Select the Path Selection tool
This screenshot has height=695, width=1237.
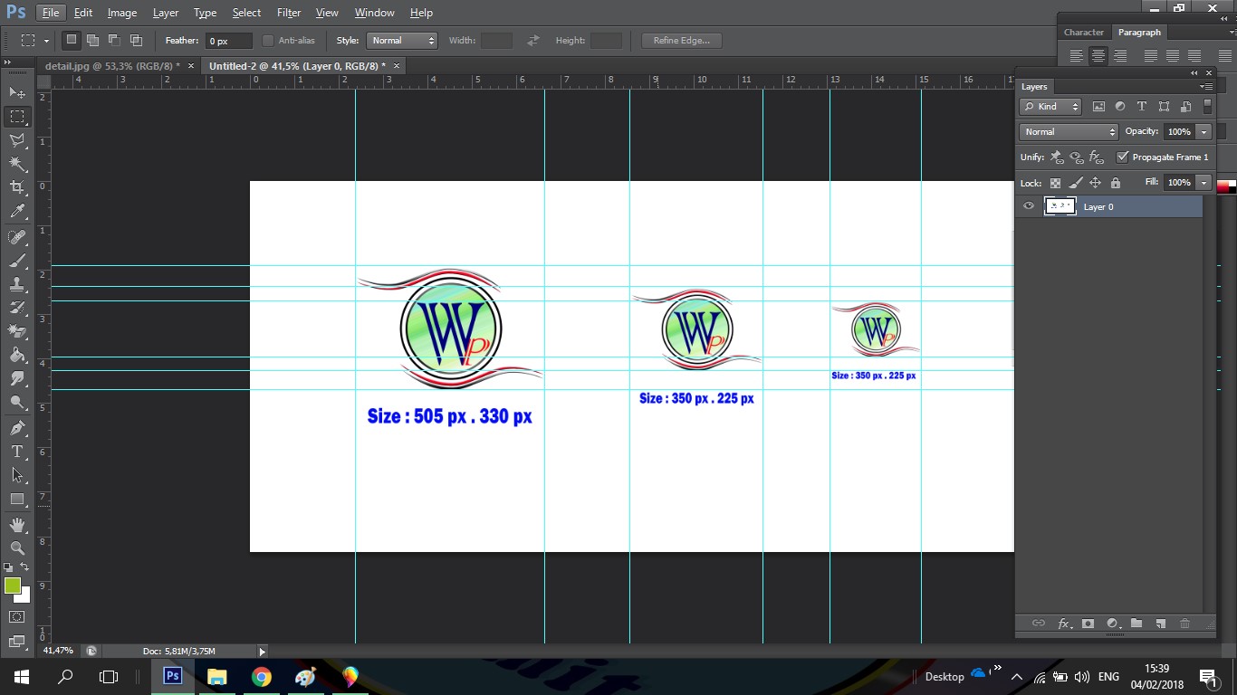pyautogui.click(x=17, y=475)
